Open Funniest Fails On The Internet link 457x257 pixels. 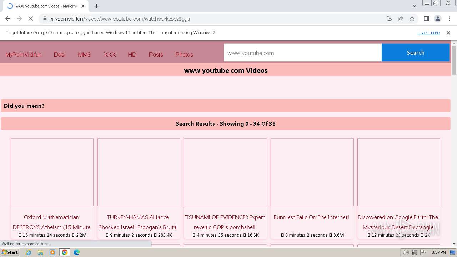[x=311, y=217]
